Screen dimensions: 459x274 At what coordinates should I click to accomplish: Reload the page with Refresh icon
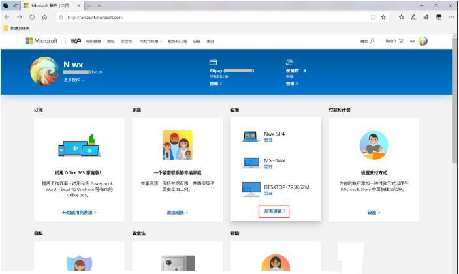[x=32, y=17]
